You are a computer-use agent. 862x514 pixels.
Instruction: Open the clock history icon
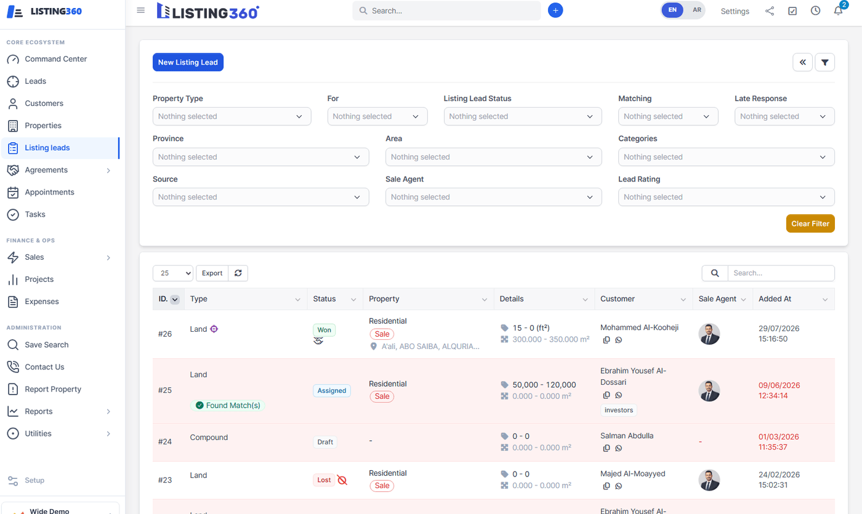click(x=815, y=10)
